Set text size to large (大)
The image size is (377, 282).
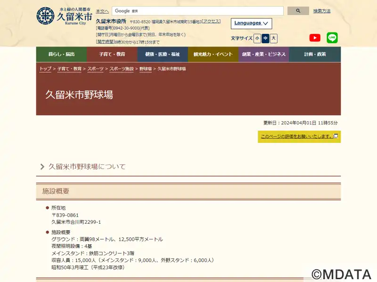(274, 39)
